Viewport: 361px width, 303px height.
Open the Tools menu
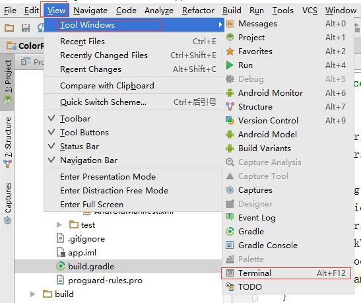coord(283,11)
